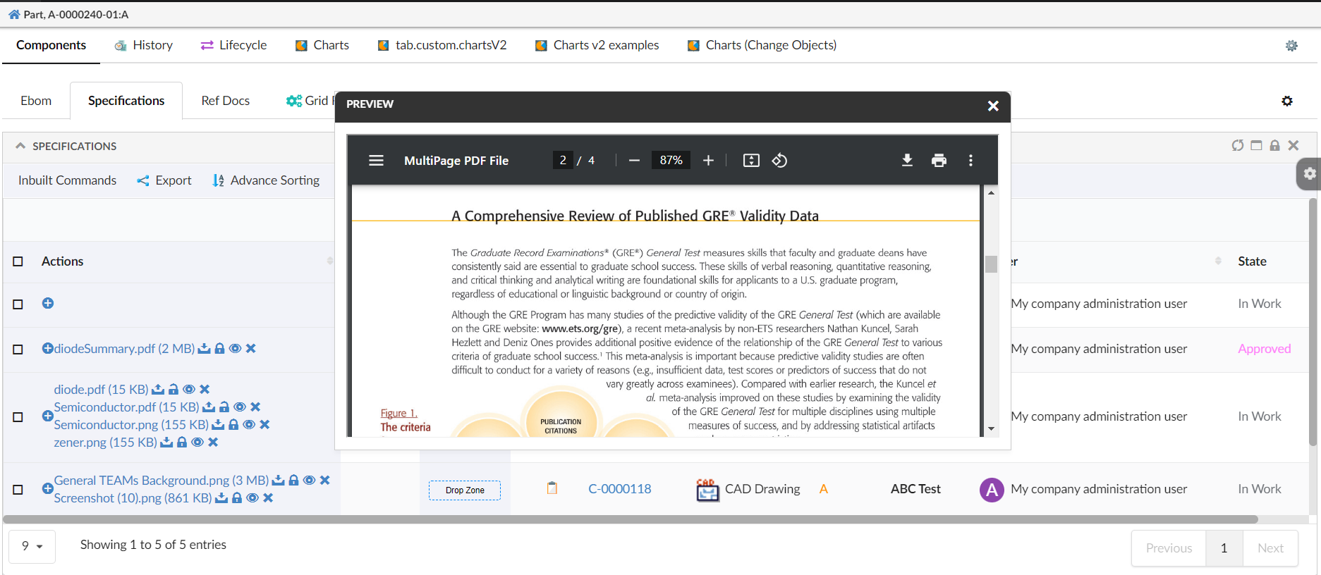The height and width of the screenshot is (575, 1321).
Task: Preview zener.png with the eye icon
Action: tap(197, 443)
